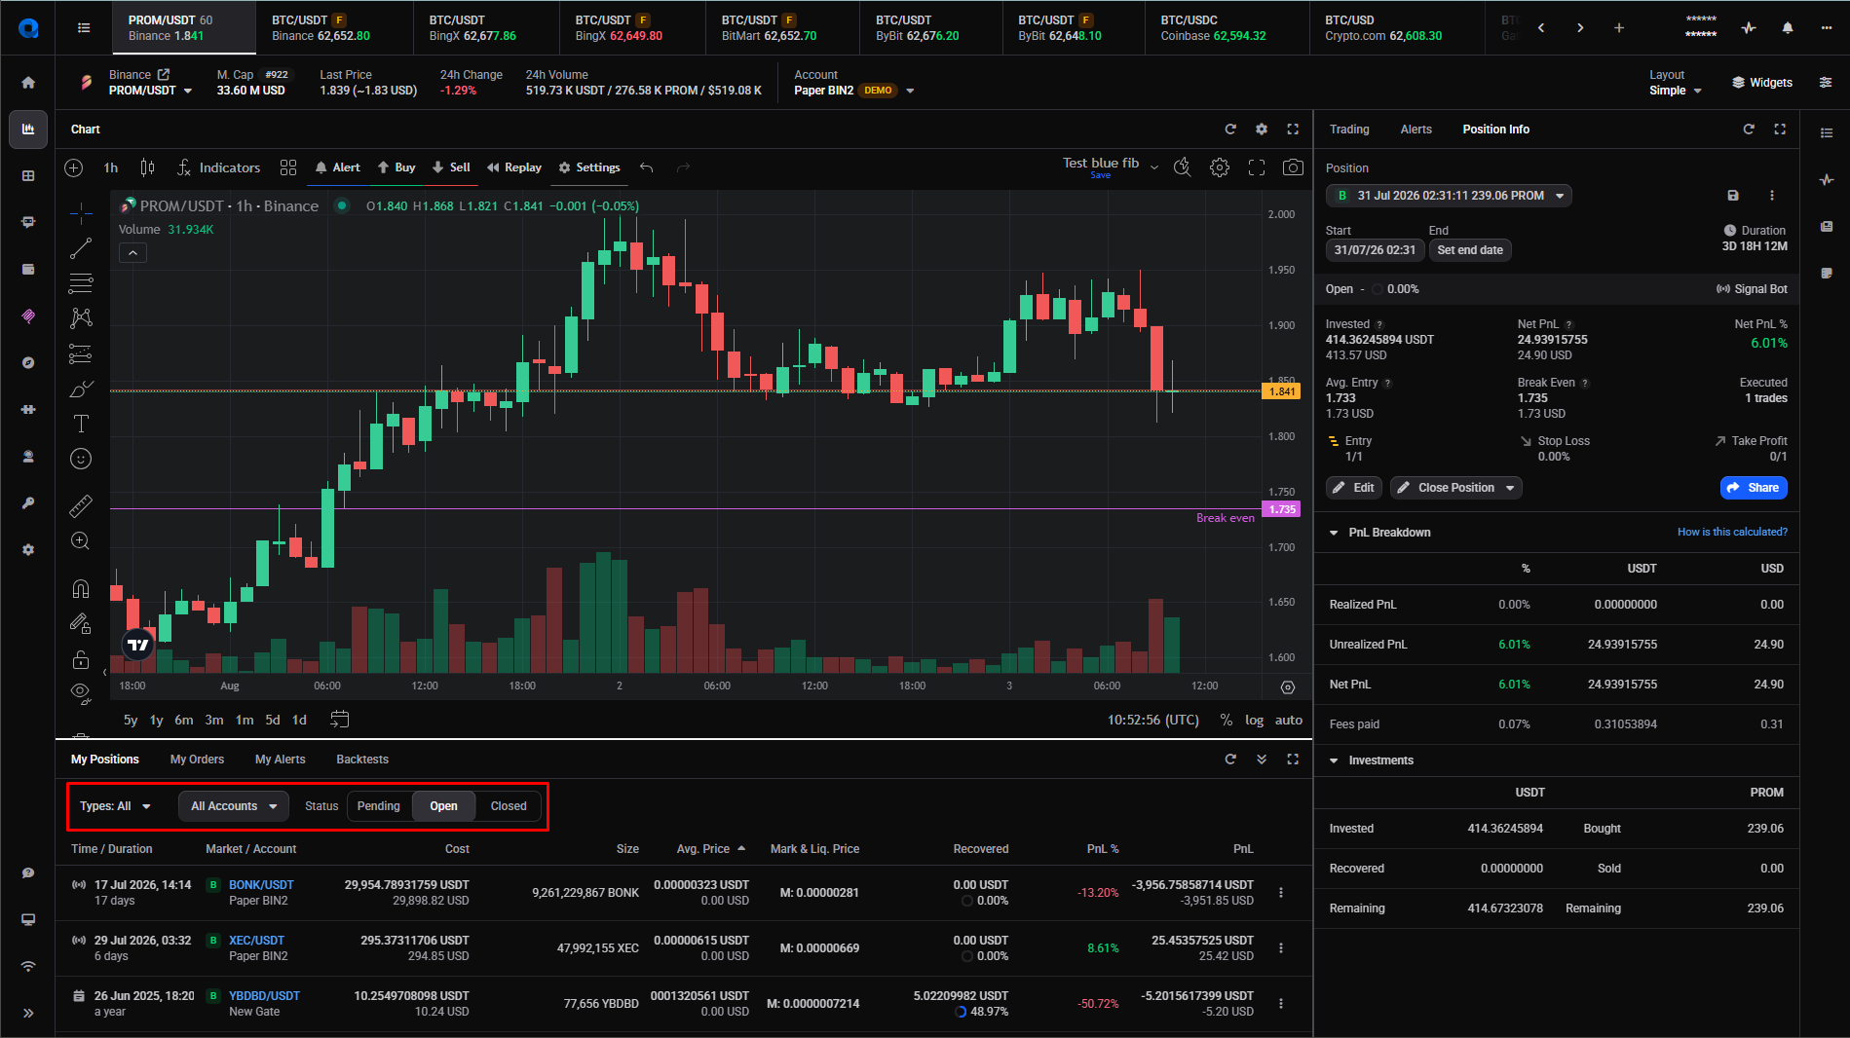Open the My Alerts tab
This screenshot has width=1850, height=1038.
pos(280,760)
